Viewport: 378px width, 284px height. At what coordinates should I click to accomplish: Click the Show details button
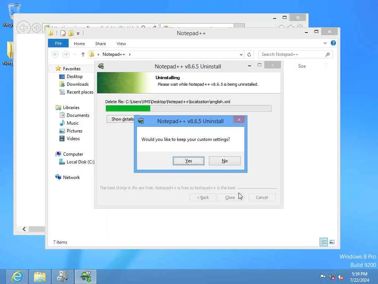pyautogui.click(x=121, y=119)
